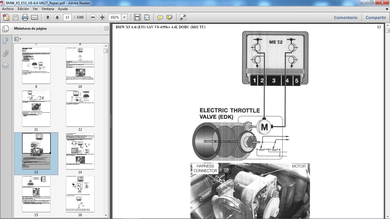Click the Adobe Reader title bar PDF icon
This screenshot has height=219, width=390.
click(x=3, y=3)
